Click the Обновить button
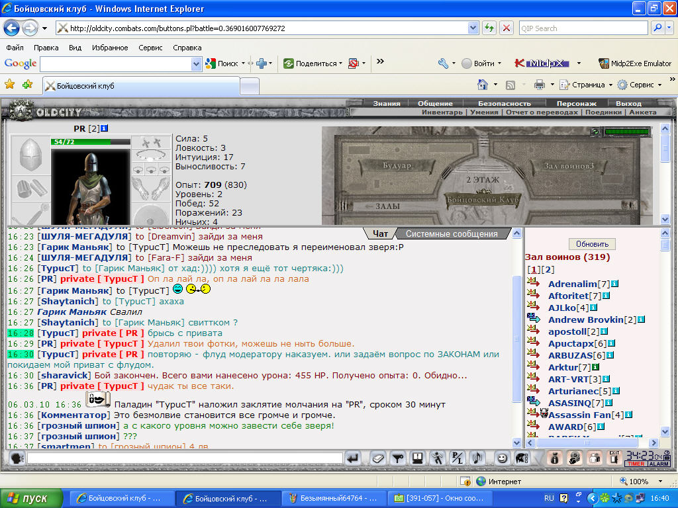The image size is (678, 508). click(592, 244)
